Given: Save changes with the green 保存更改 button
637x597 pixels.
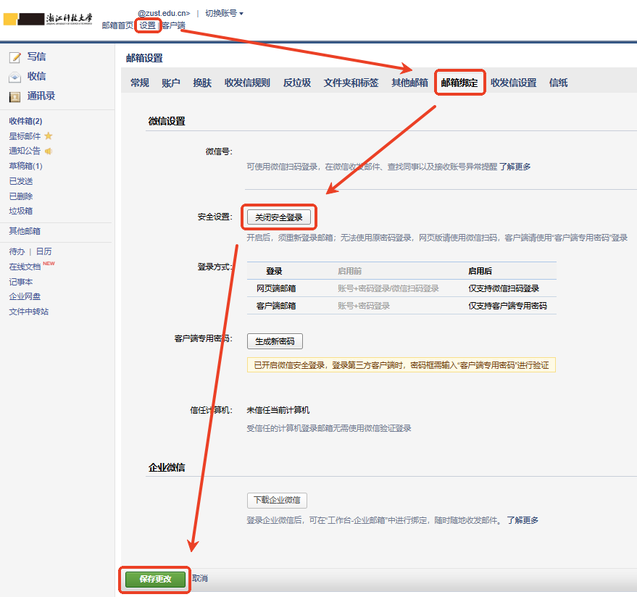Looking at the screenshot, I should pyautogui.click(x=155, y=579).
